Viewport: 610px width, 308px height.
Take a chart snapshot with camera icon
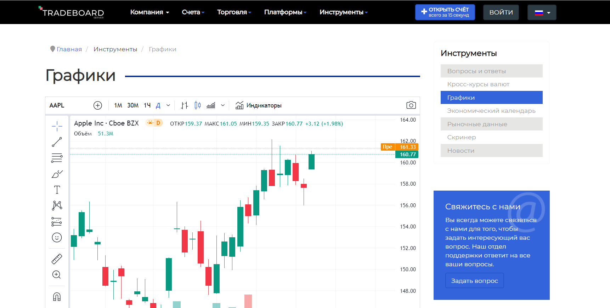click(x=411, y=105)
